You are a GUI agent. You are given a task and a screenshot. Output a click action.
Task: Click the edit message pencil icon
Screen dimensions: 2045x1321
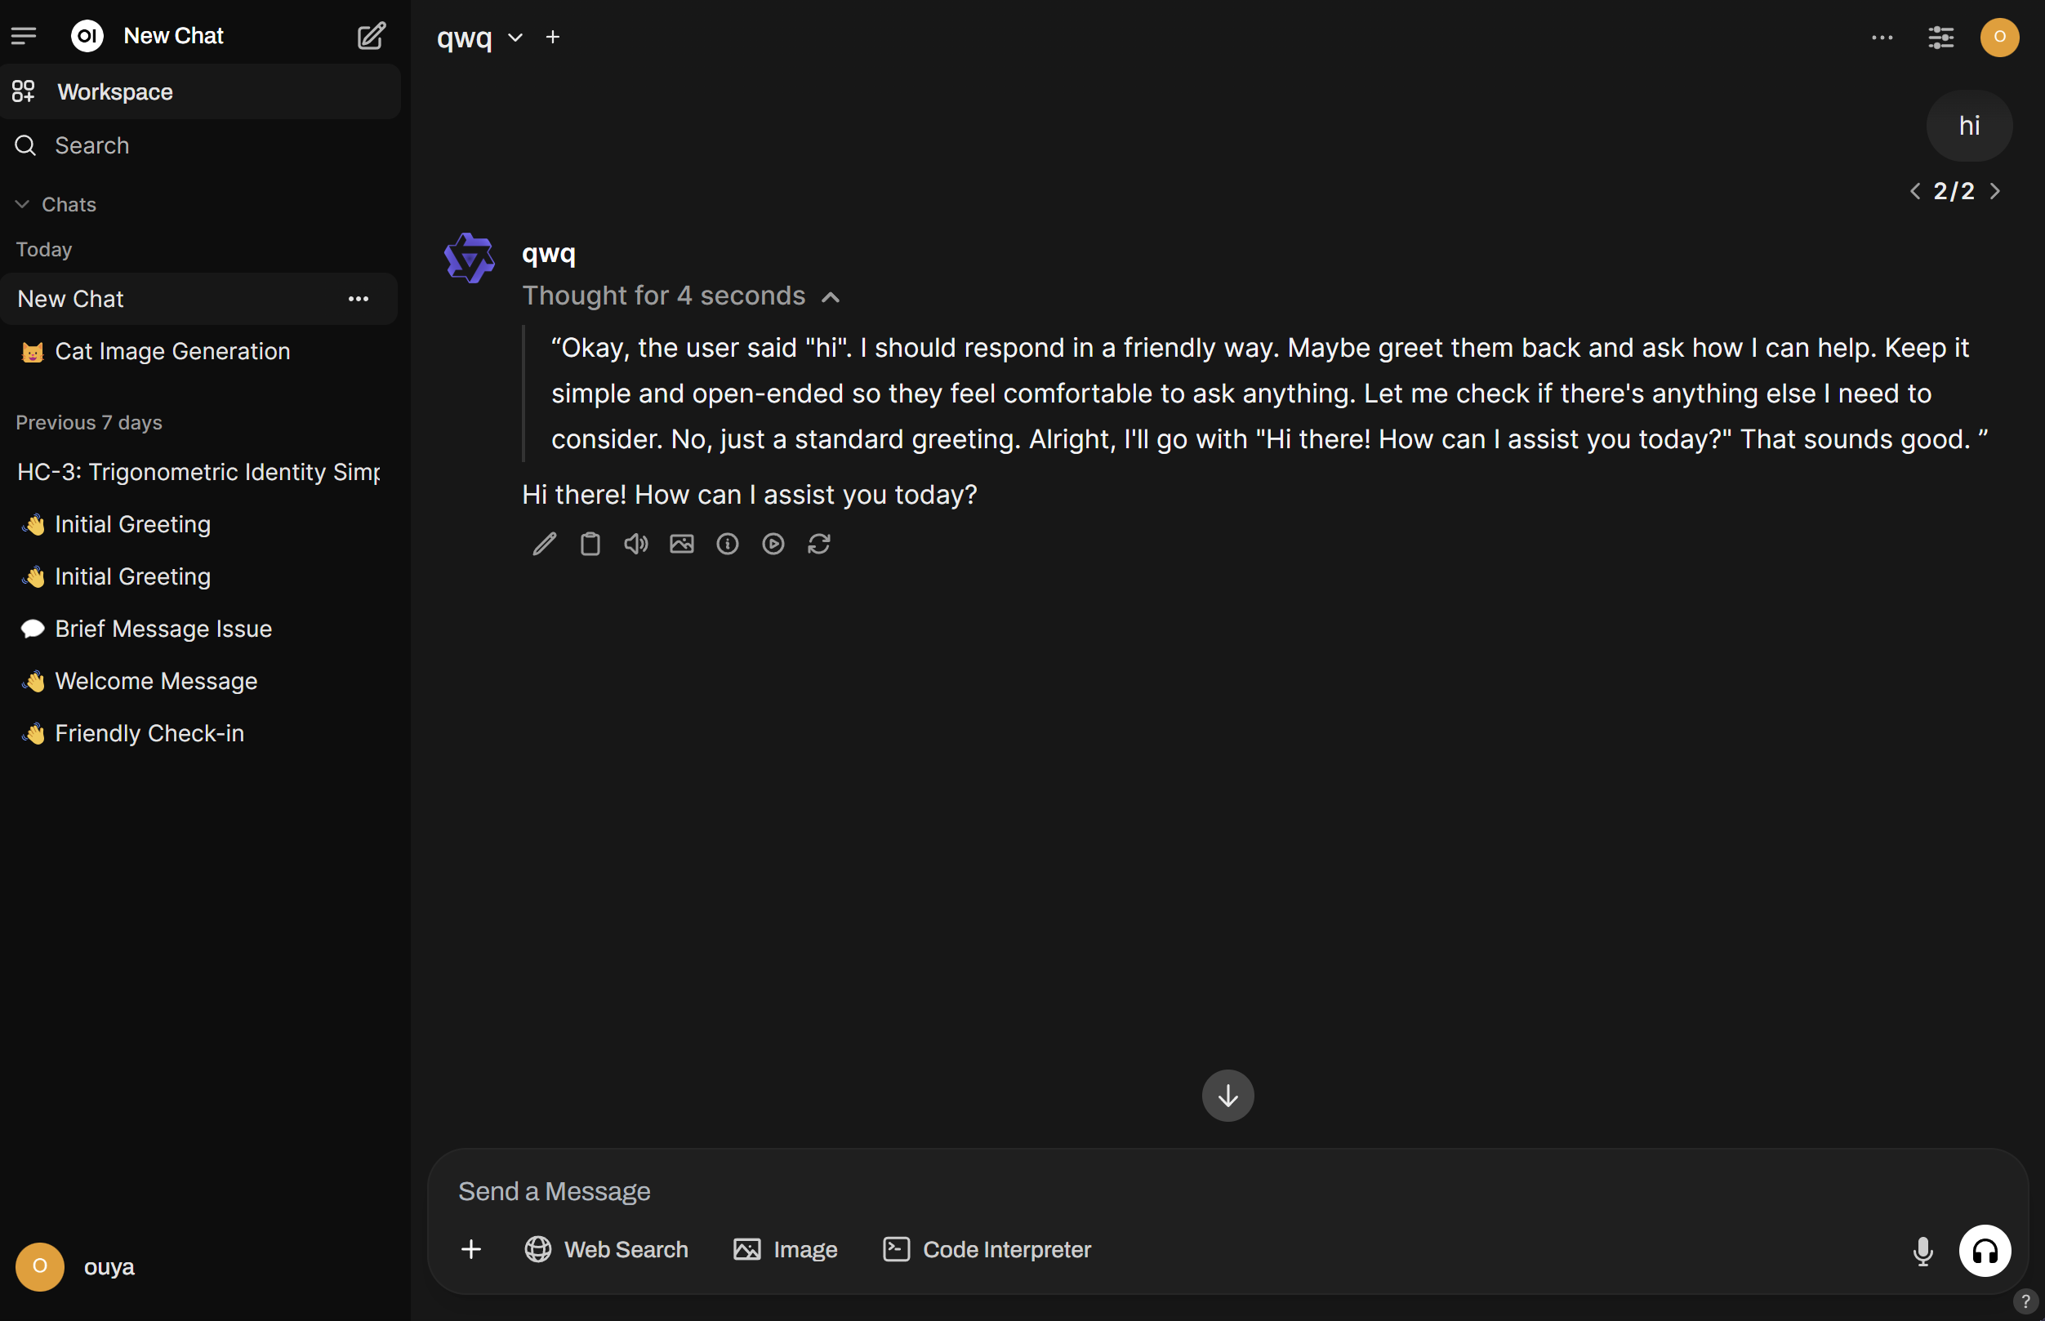[544, 544]
